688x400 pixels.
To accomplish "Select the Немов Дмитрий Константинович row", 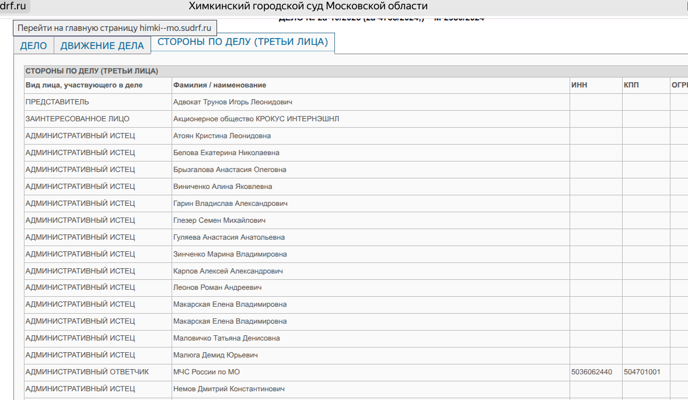I will click(229, 389).
